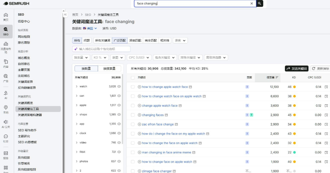
Task: Toggle the select-all keywords checkbox
Action: coord(133,78)
